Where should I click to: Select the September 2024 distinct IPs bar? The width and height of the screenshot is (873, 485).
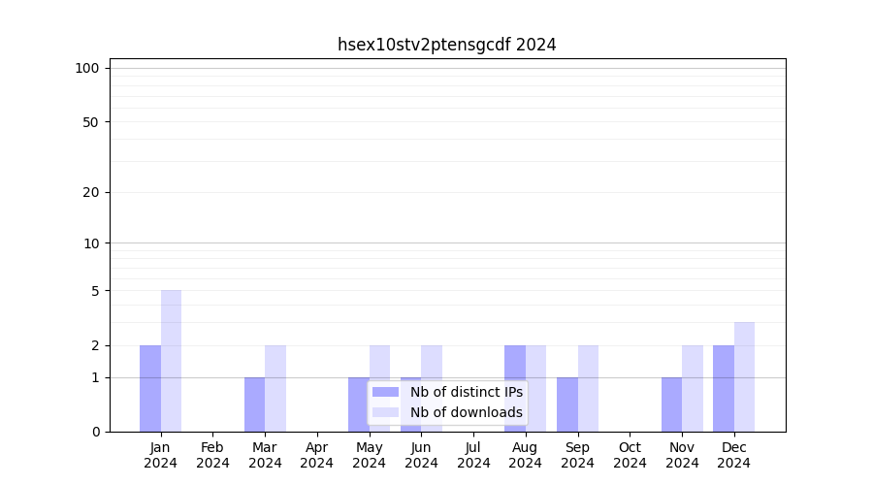click(x=566, y=404)
